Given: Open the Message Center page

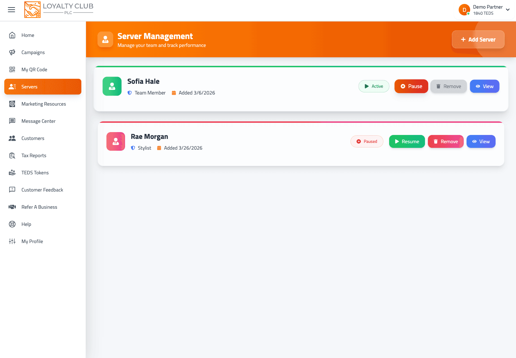Looking at the screenshot, I should (43, 121).
